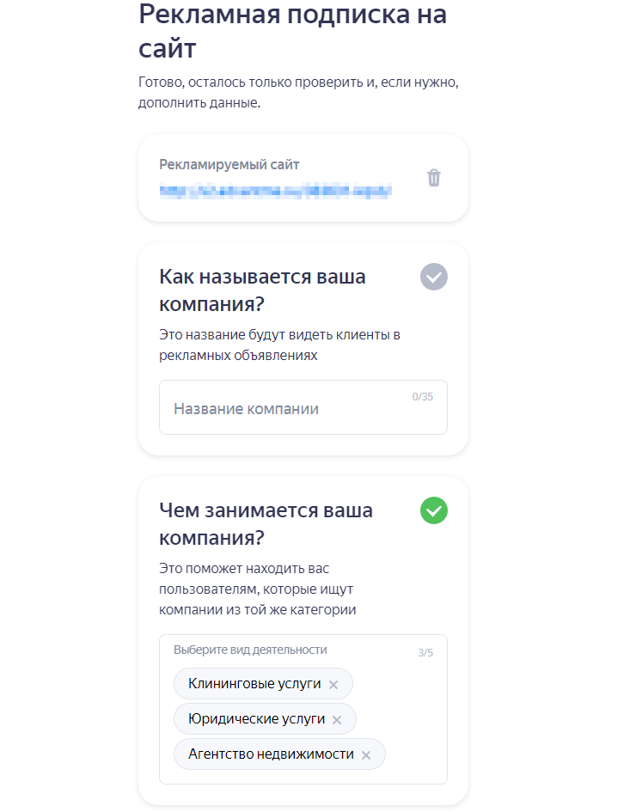The height and width of the screenshot is (812, 636).
Task: Click inside the Название компании input field
Action: (284, 407)
